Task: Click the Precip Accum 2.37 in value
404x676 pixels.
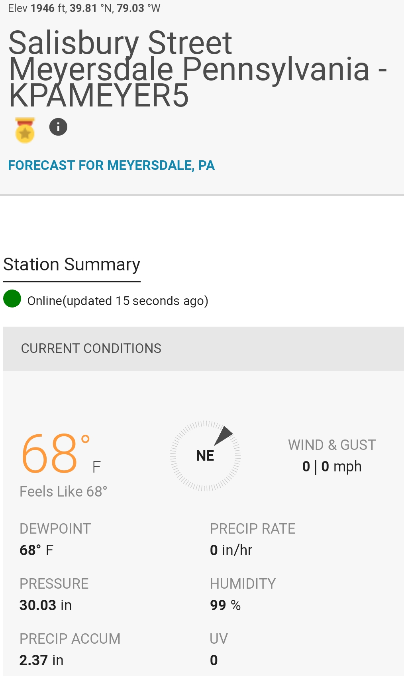Action: 41,660
